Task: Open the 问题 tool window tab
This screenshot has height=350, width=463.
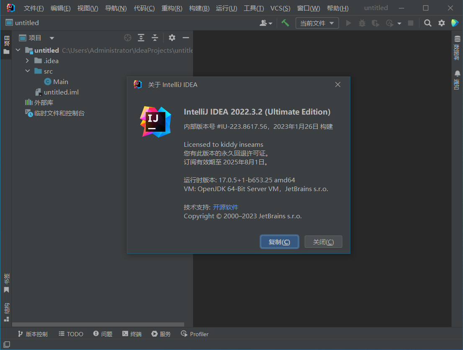Action: click(x=103, y=334)
